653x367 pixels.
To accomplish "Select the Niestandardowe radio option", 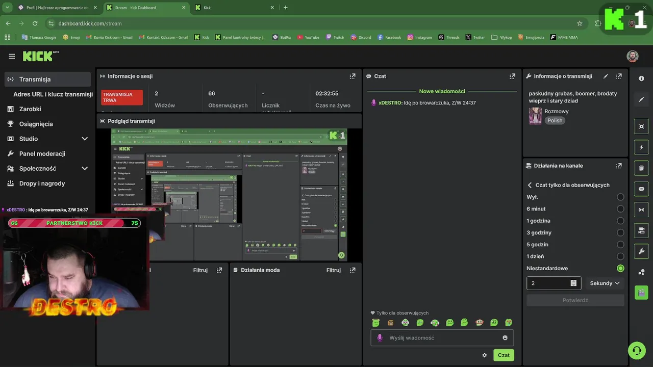I will 620,268.
